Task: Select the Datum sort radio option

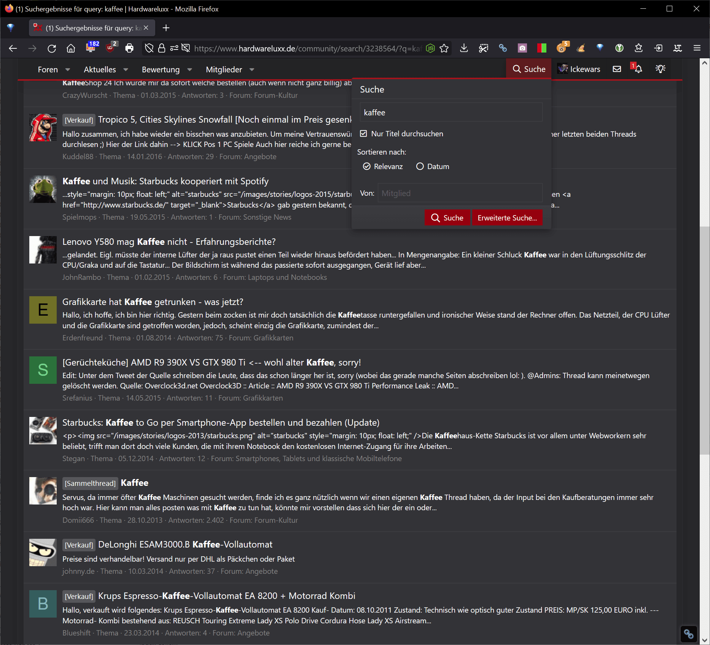Action: (x=420, y=166)
